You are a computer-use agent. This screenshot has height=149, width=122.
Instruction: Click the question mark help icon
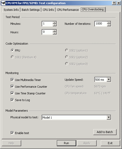(114, 3)
